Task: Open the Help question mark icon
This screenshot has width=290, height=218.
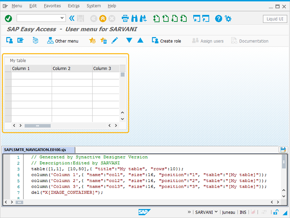Action: 218,18
